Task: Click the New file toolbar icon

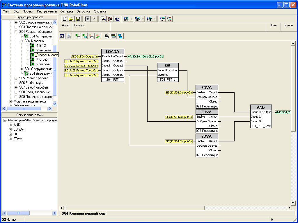Action: click(65, 19)
